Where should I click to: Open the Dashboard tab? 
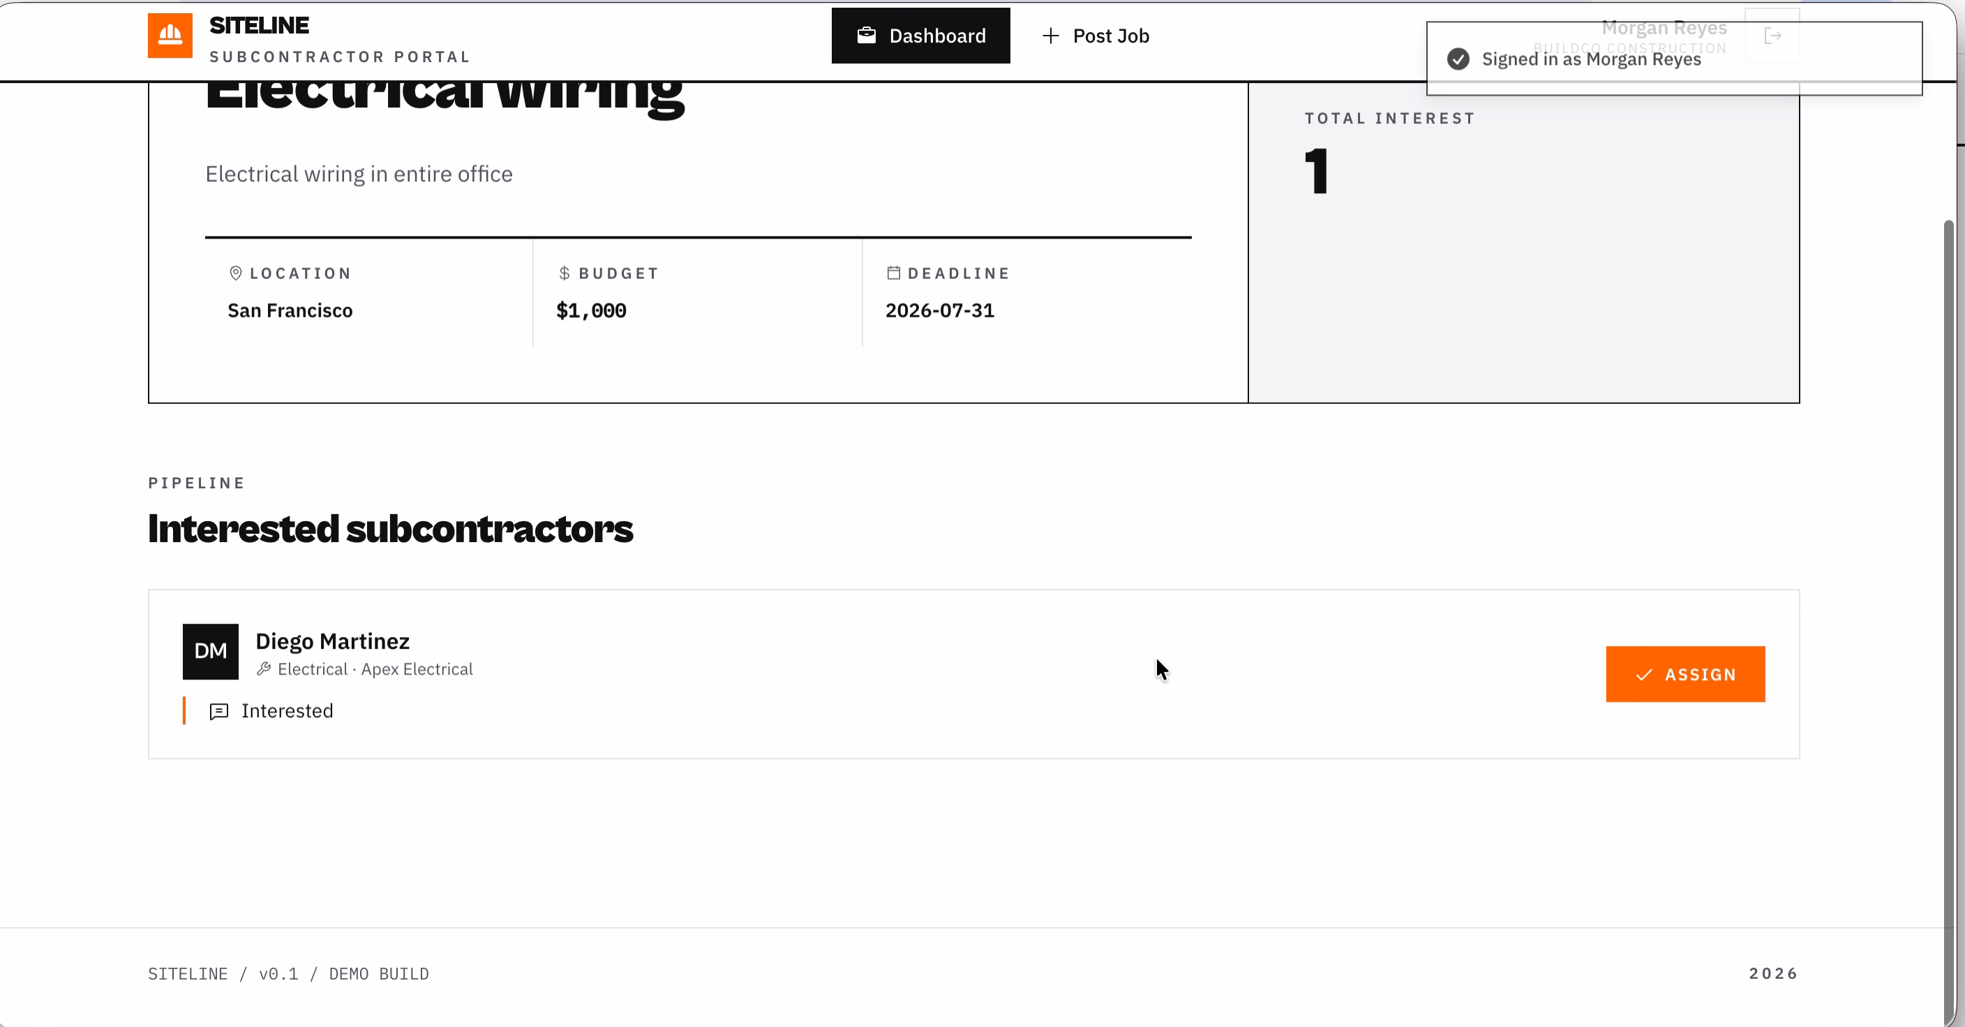click(920, 36)
